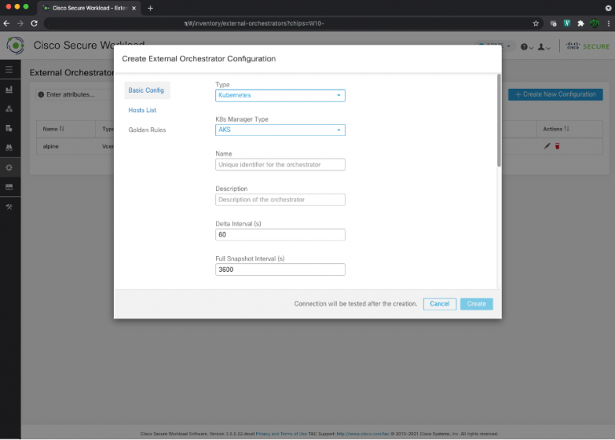This screenshot has height=440, width=615.
Task: Click the Cancel button
Action: coord(440,304)
